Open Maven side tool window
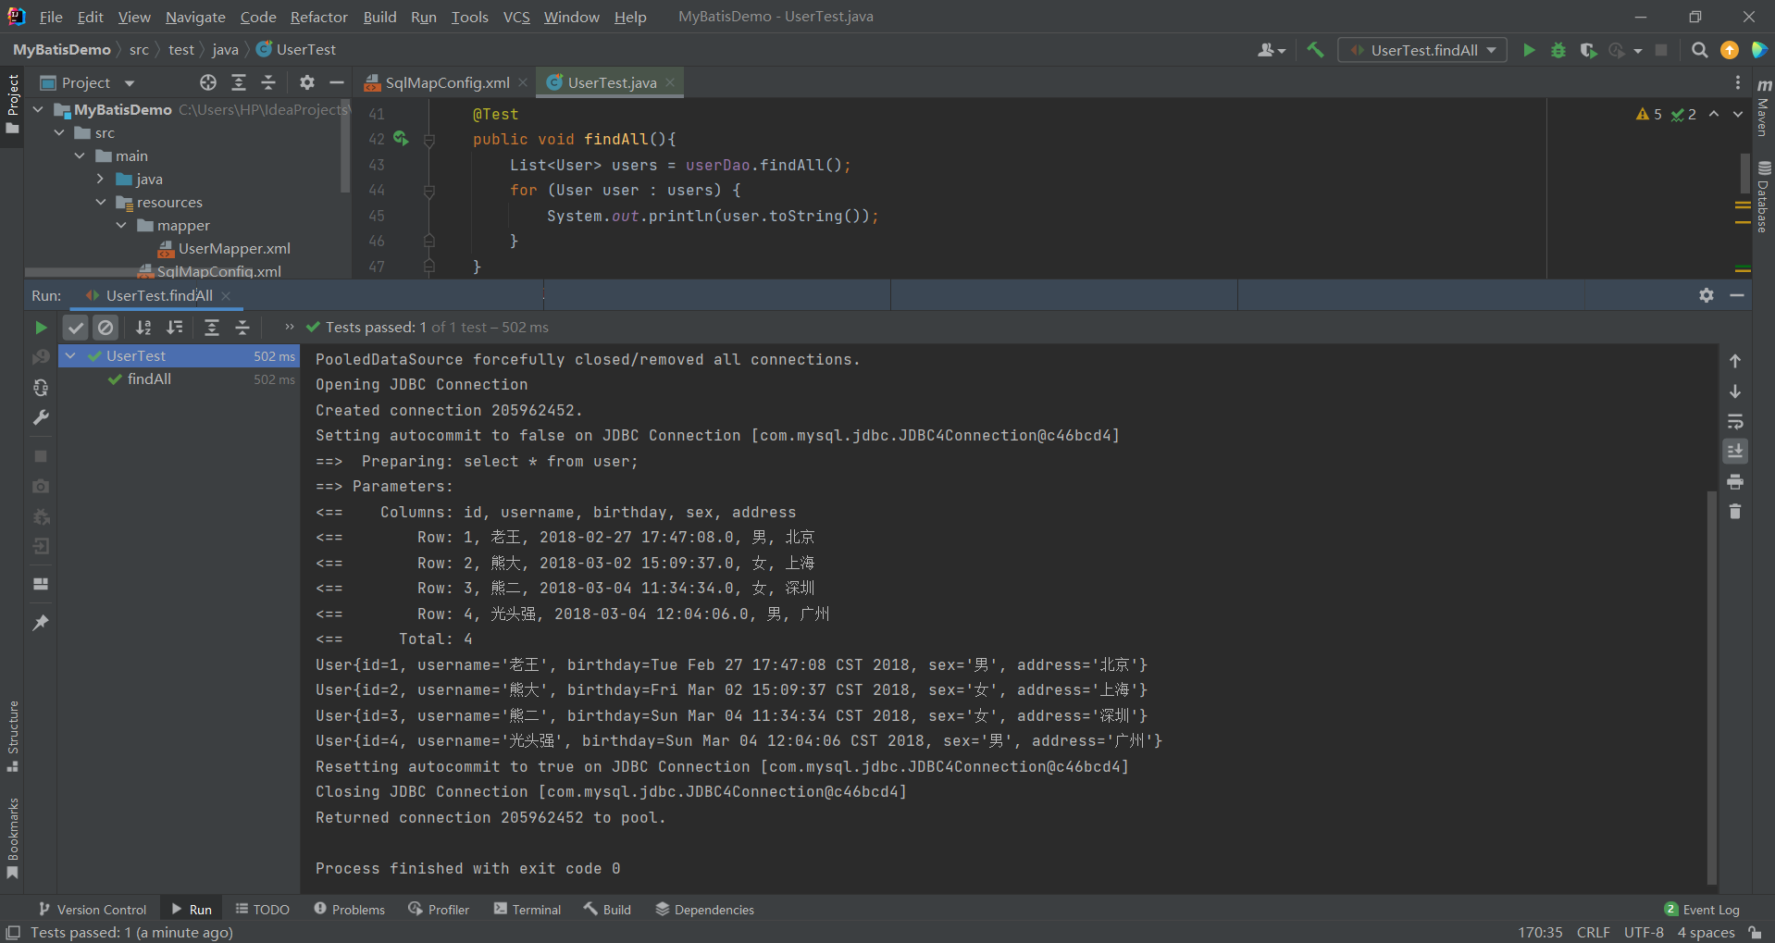Viewport: 1775px width, 943px height. (x=1764, y=108)
